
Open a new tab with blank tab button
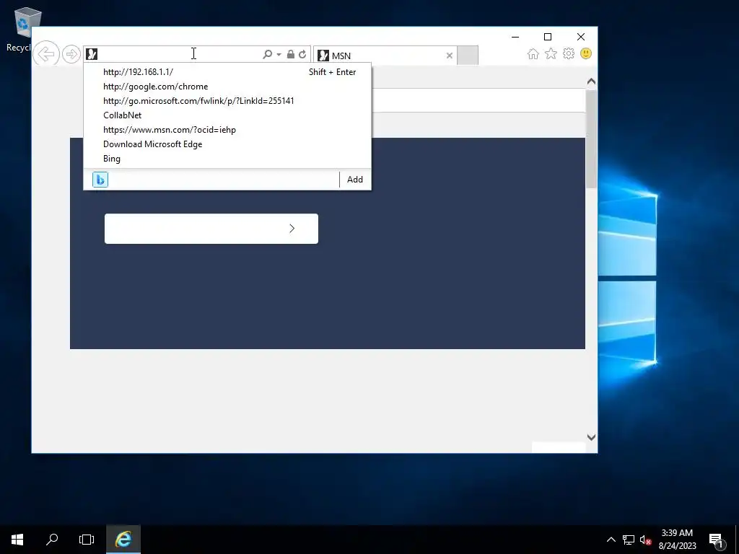468,56
